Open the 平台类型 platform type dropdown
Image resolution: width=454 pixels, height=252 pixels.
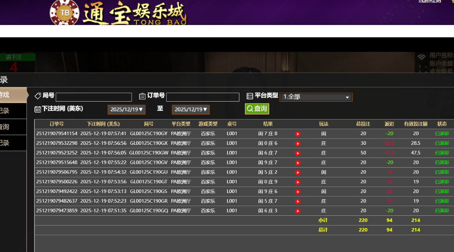pyautogui.click(x=316, y=97)
